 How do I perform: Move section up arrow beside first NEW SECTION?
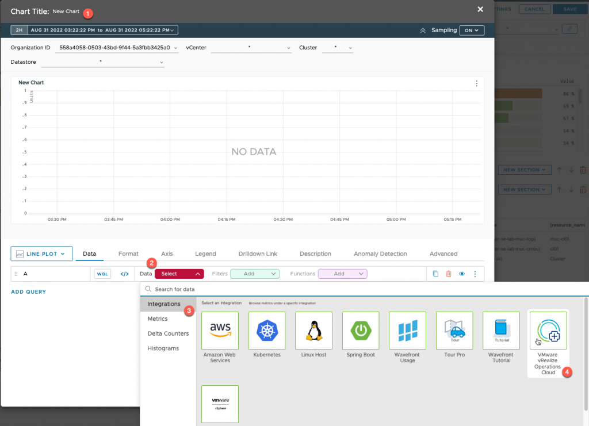559,170
